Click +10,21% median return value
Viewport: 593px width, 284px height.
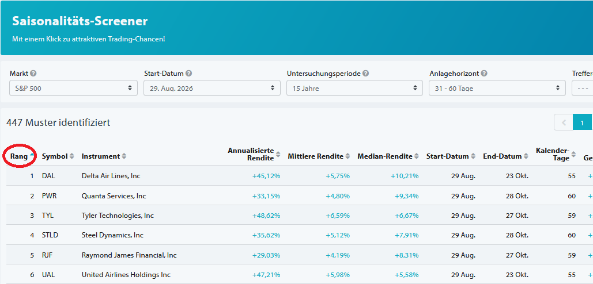(x=405, y=176)
